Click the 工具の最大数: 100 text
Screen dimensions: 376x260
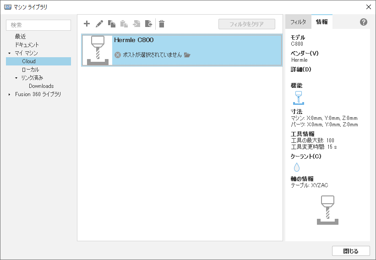[312, 141]
